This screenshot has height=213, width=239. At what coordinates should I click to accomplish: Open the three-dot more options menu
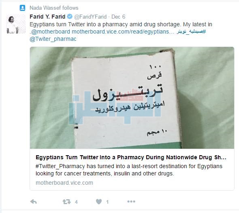coord(131,202)
